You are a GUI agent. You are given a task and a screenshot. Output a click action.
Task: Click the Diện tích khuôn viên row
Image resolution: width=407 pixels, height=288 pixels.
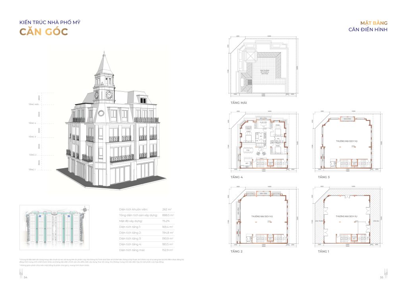pos(146,209)
